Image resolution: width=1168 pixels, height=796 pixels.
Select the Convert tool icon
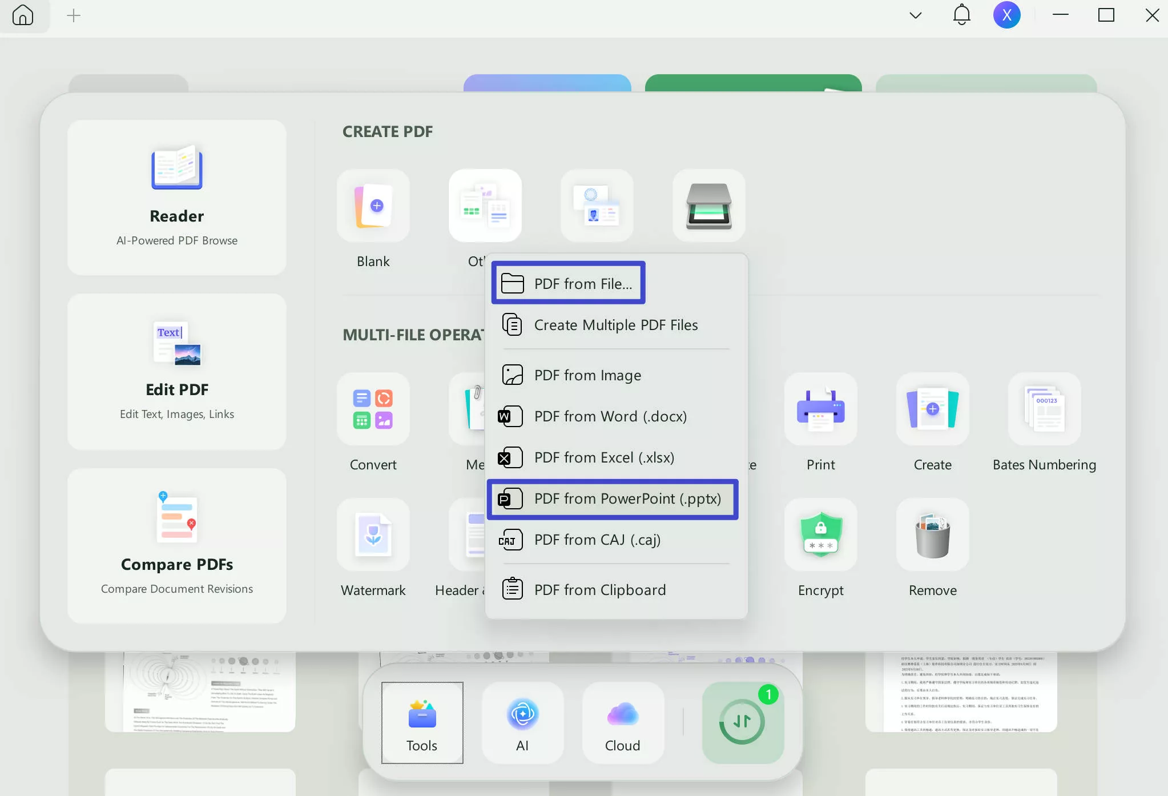373,409
